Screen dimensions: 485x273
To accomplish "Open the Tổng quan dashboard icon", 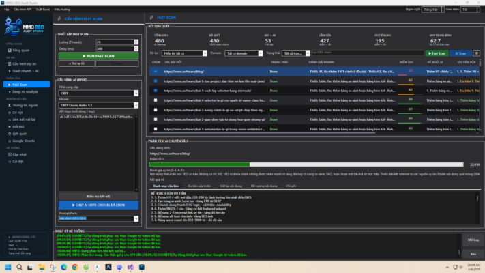I will (x=10, y=50).
